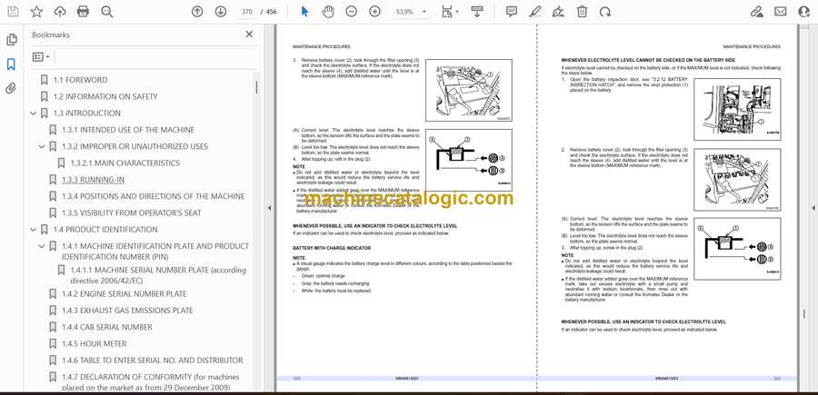
Task: Open bookmark 1.4.5 HOUR METER
Action: click(x=94, y=344)
